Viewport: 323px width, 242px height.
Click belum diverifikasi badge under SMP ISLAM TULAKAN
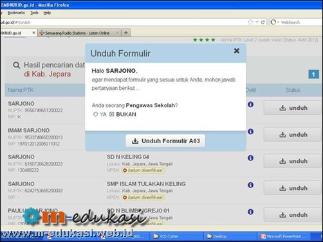click(143, 197)
